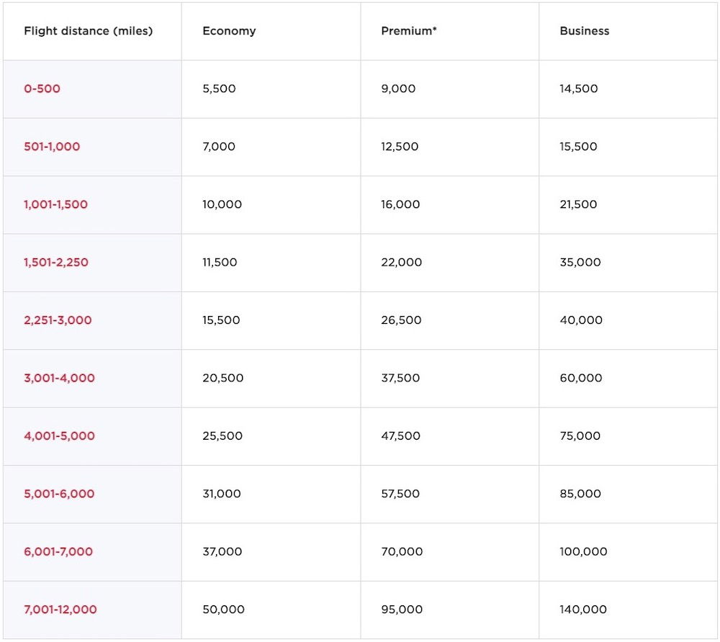Click the Premium* column header
This screenshot has width=720, height=642.
pyautogui.click(x=409, y=32)
